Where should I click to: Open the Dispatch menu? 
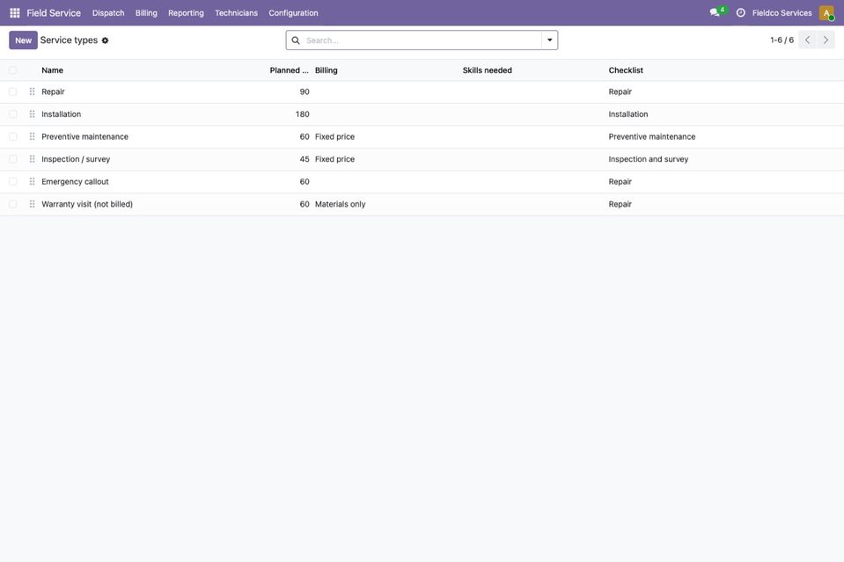pyautogui.click(x=108, y=13)
